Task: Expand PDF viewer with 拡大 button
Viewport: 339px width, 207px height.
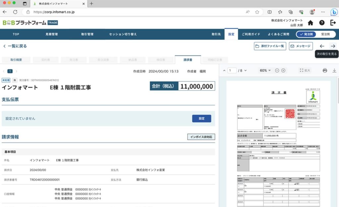Action: [305, 70]
